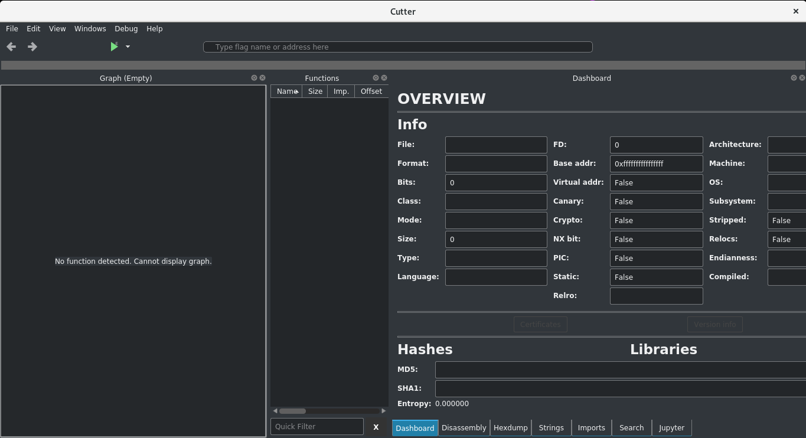Click the FD field showing 0
Viewport: 806px width, 438px height.
coord(657,145)
